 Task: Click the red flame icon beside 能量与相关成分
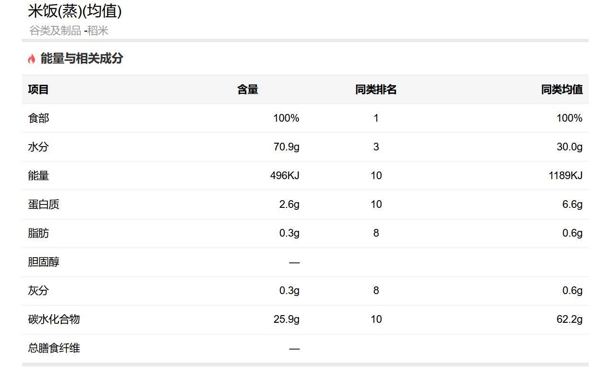pos(32,59)
